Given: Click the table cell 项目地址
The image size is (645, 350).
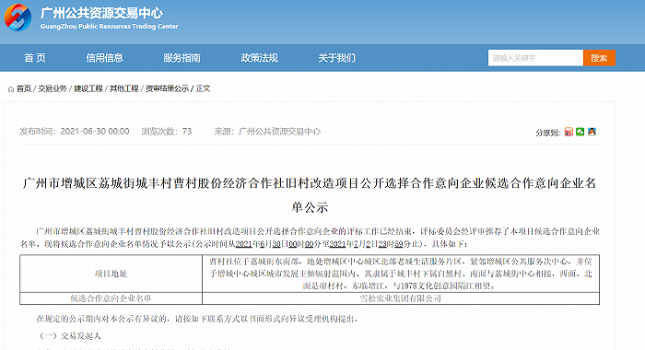Looking at the screenshot, I should click(111, 274).
